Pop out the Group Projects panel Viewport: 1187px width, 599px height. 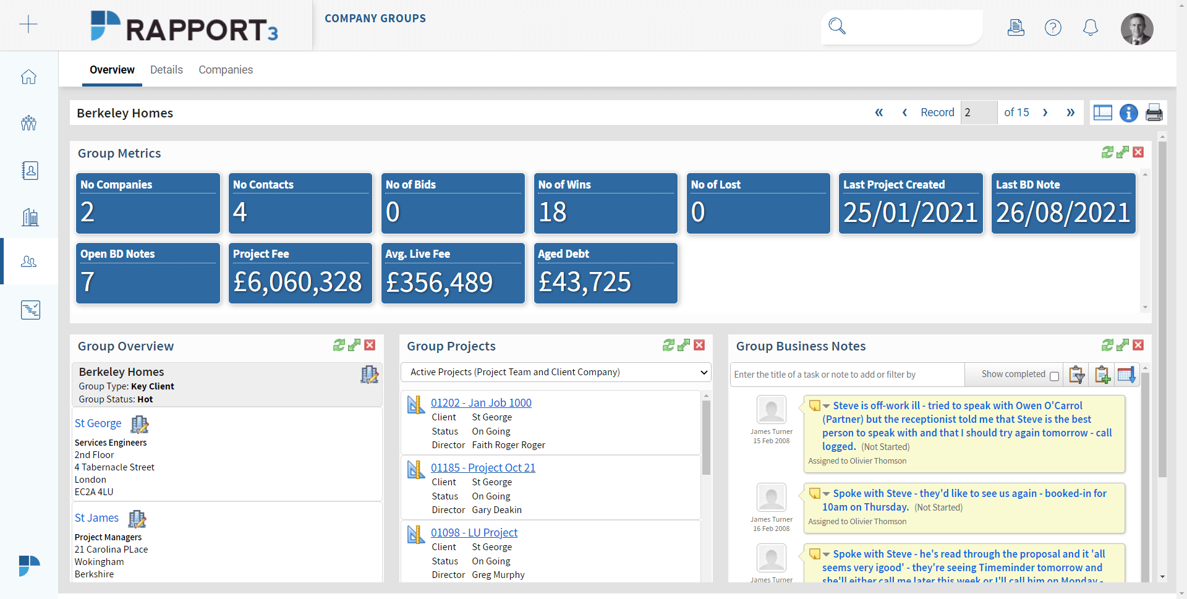point(684,345)
